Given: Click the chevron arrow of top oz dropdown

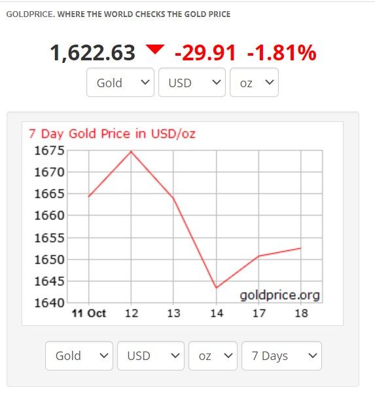Looking at the screenshot, I should point(270,82).
